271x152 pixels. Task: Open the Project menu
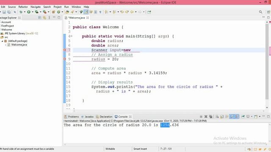58,7
